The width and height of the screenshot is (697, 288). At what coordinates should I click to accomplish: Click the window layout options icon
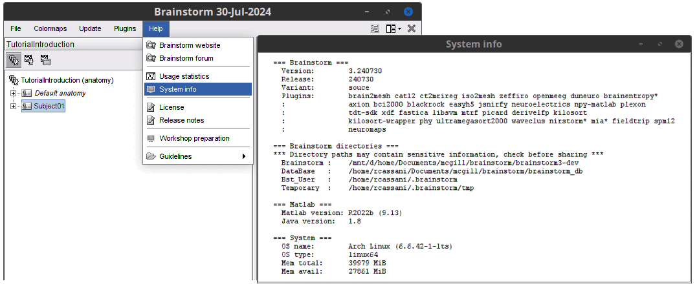tap(393, 29)
